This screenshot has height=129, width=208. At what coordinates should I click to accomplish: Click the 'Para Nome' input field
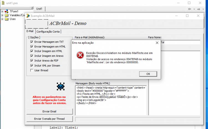181,42
